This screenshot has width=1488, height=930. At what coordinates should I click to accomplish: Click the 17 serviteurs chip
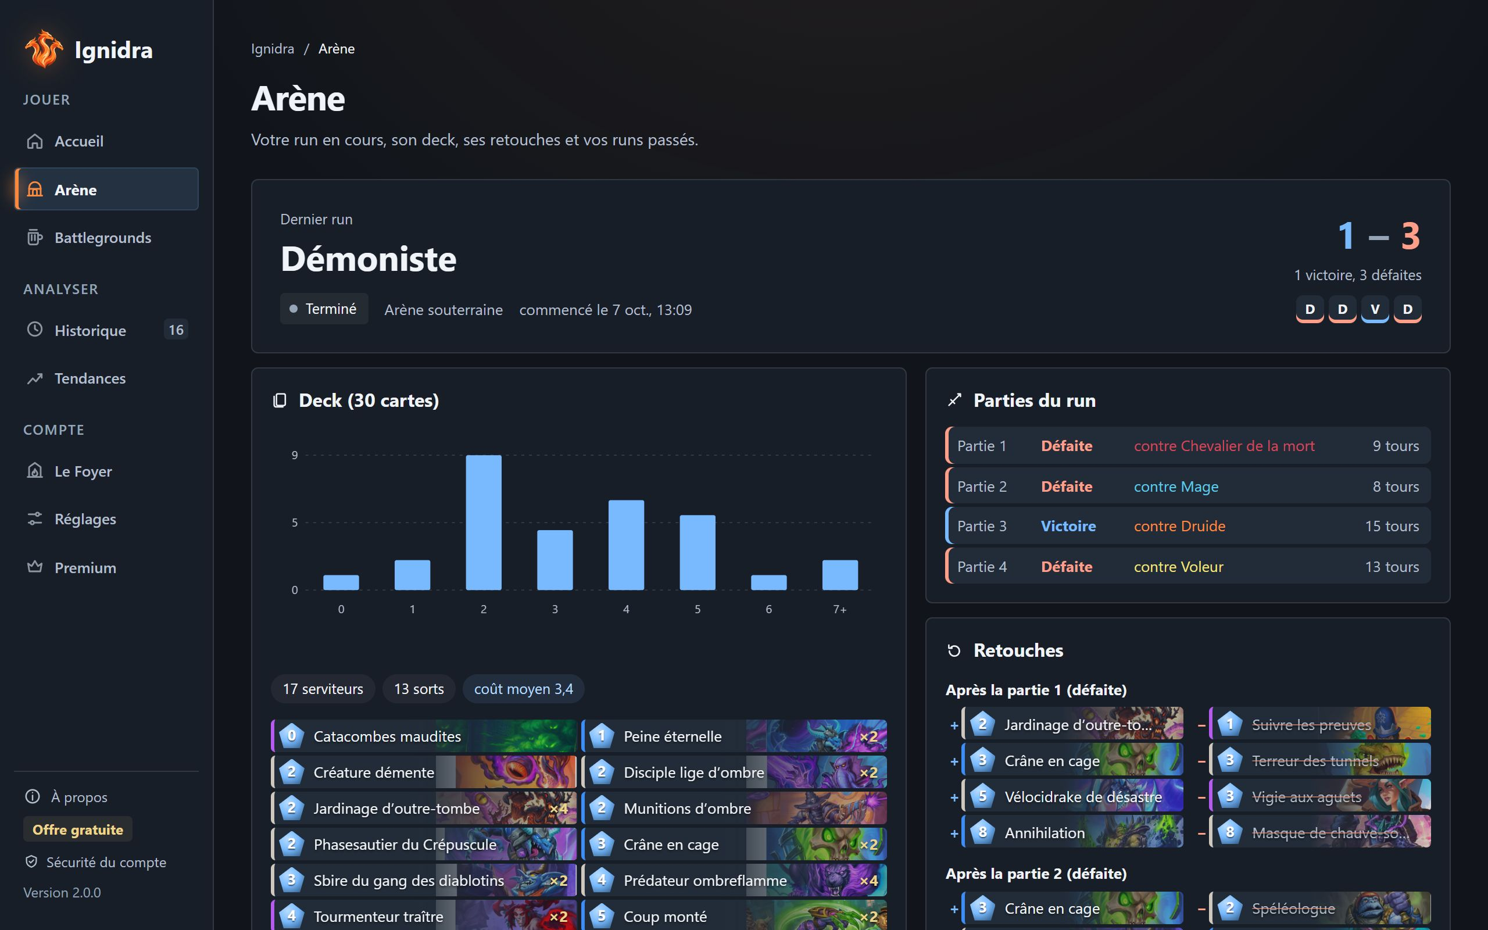(323, 689)
